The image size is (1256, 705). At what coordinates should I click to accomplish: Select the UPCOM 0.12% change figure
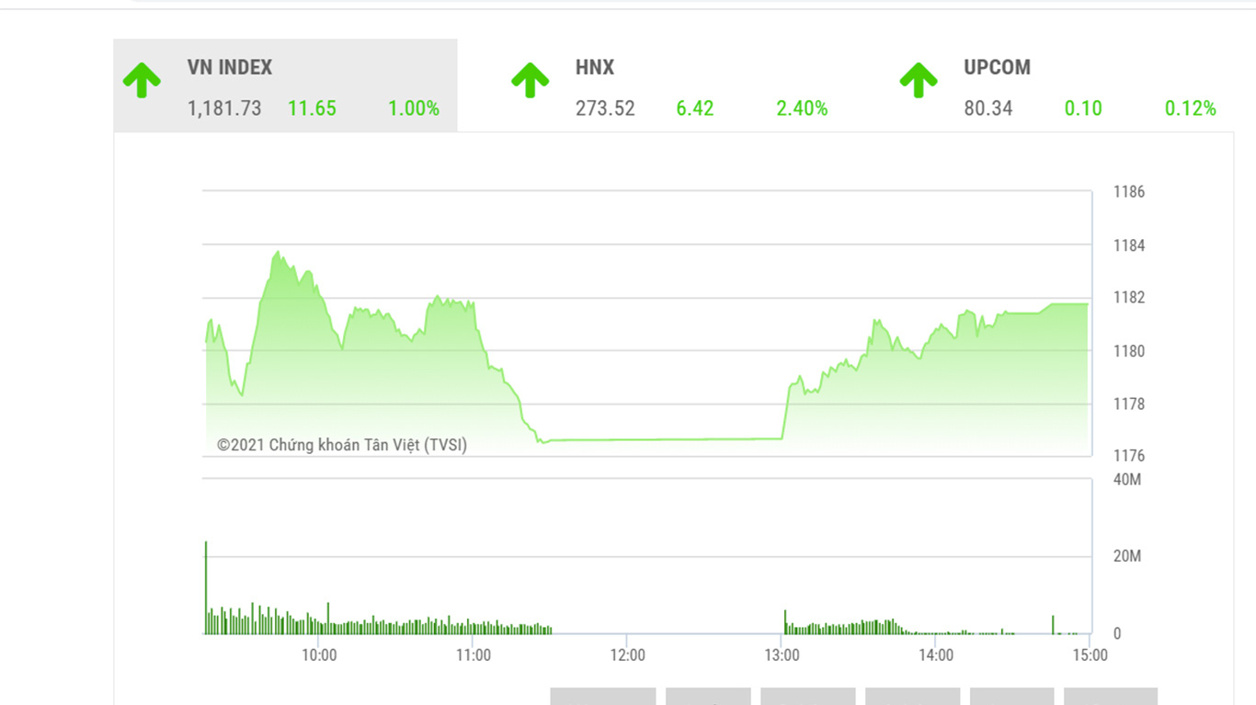[1190, 108]
